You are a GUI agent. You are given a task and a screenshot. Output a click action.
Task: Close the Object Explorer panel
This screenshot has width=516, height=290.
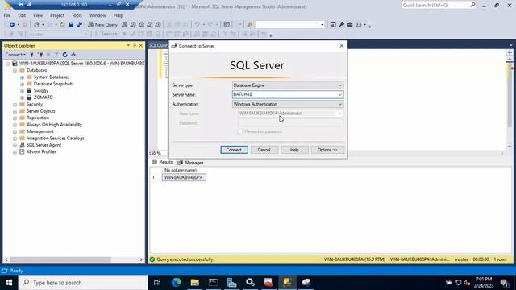pos(141,45)
